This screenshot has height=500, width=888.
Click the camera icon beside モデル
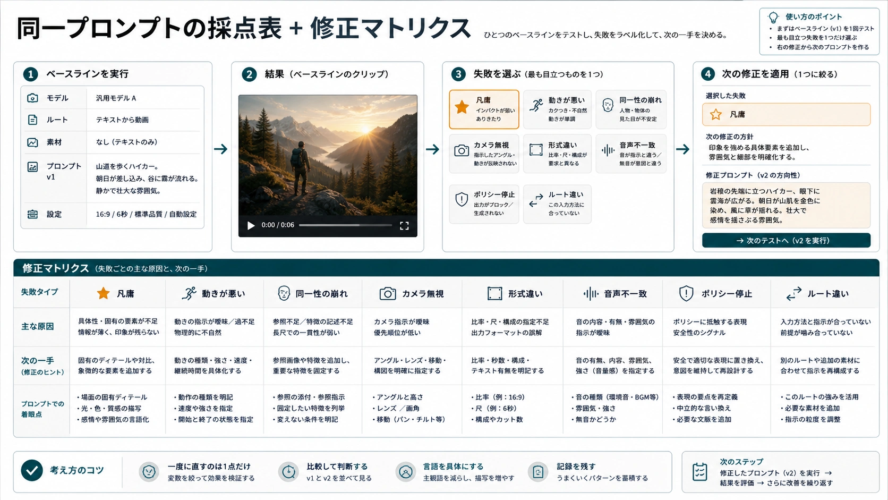(x=32, y=98)
